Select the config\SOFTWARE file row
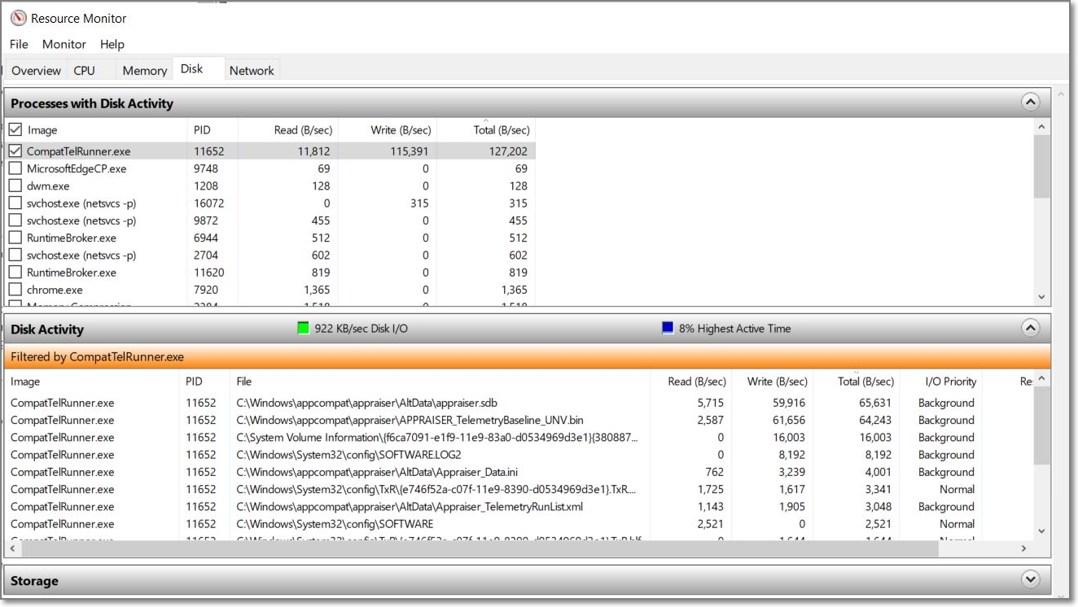 pyautogui.click(x=519, y=524)
